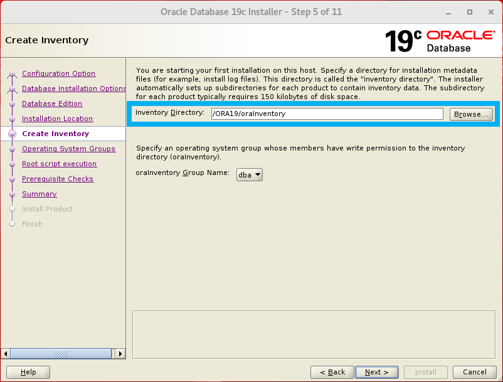Close the Oracle installer window
This screenshot has height=382, width=503.
pos(491,12)
